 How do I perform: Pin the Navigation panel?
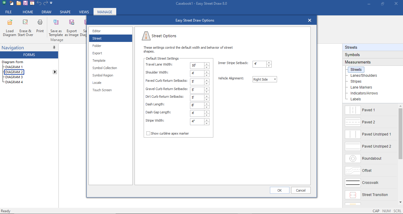pos(54,48)
